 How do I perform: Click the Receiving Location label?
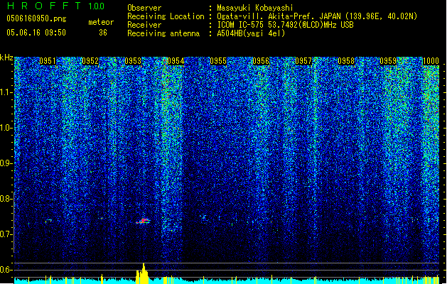[166, 16]
